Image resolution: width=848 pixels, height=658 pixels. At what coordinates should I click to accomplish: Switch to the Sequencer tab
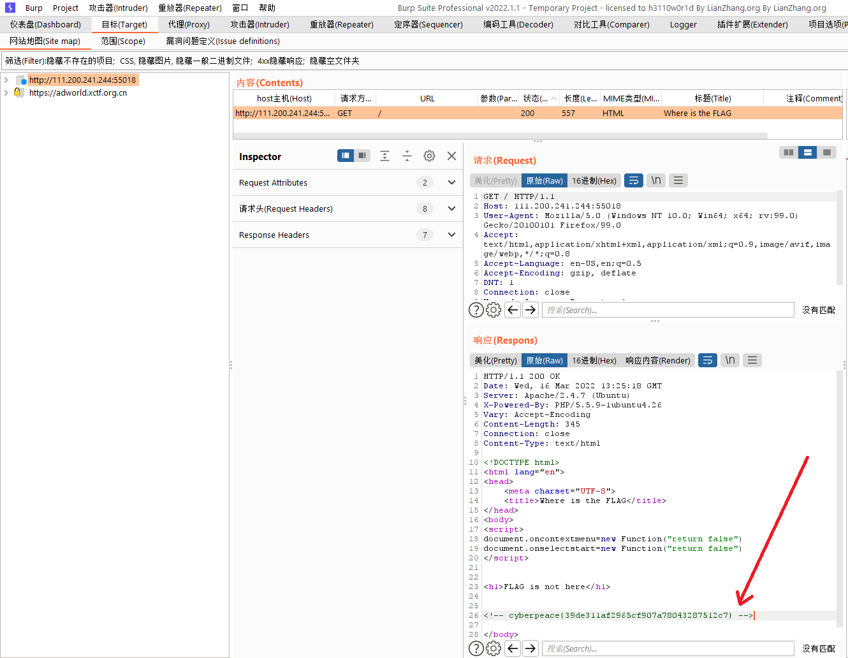click(x=428, y=24)
